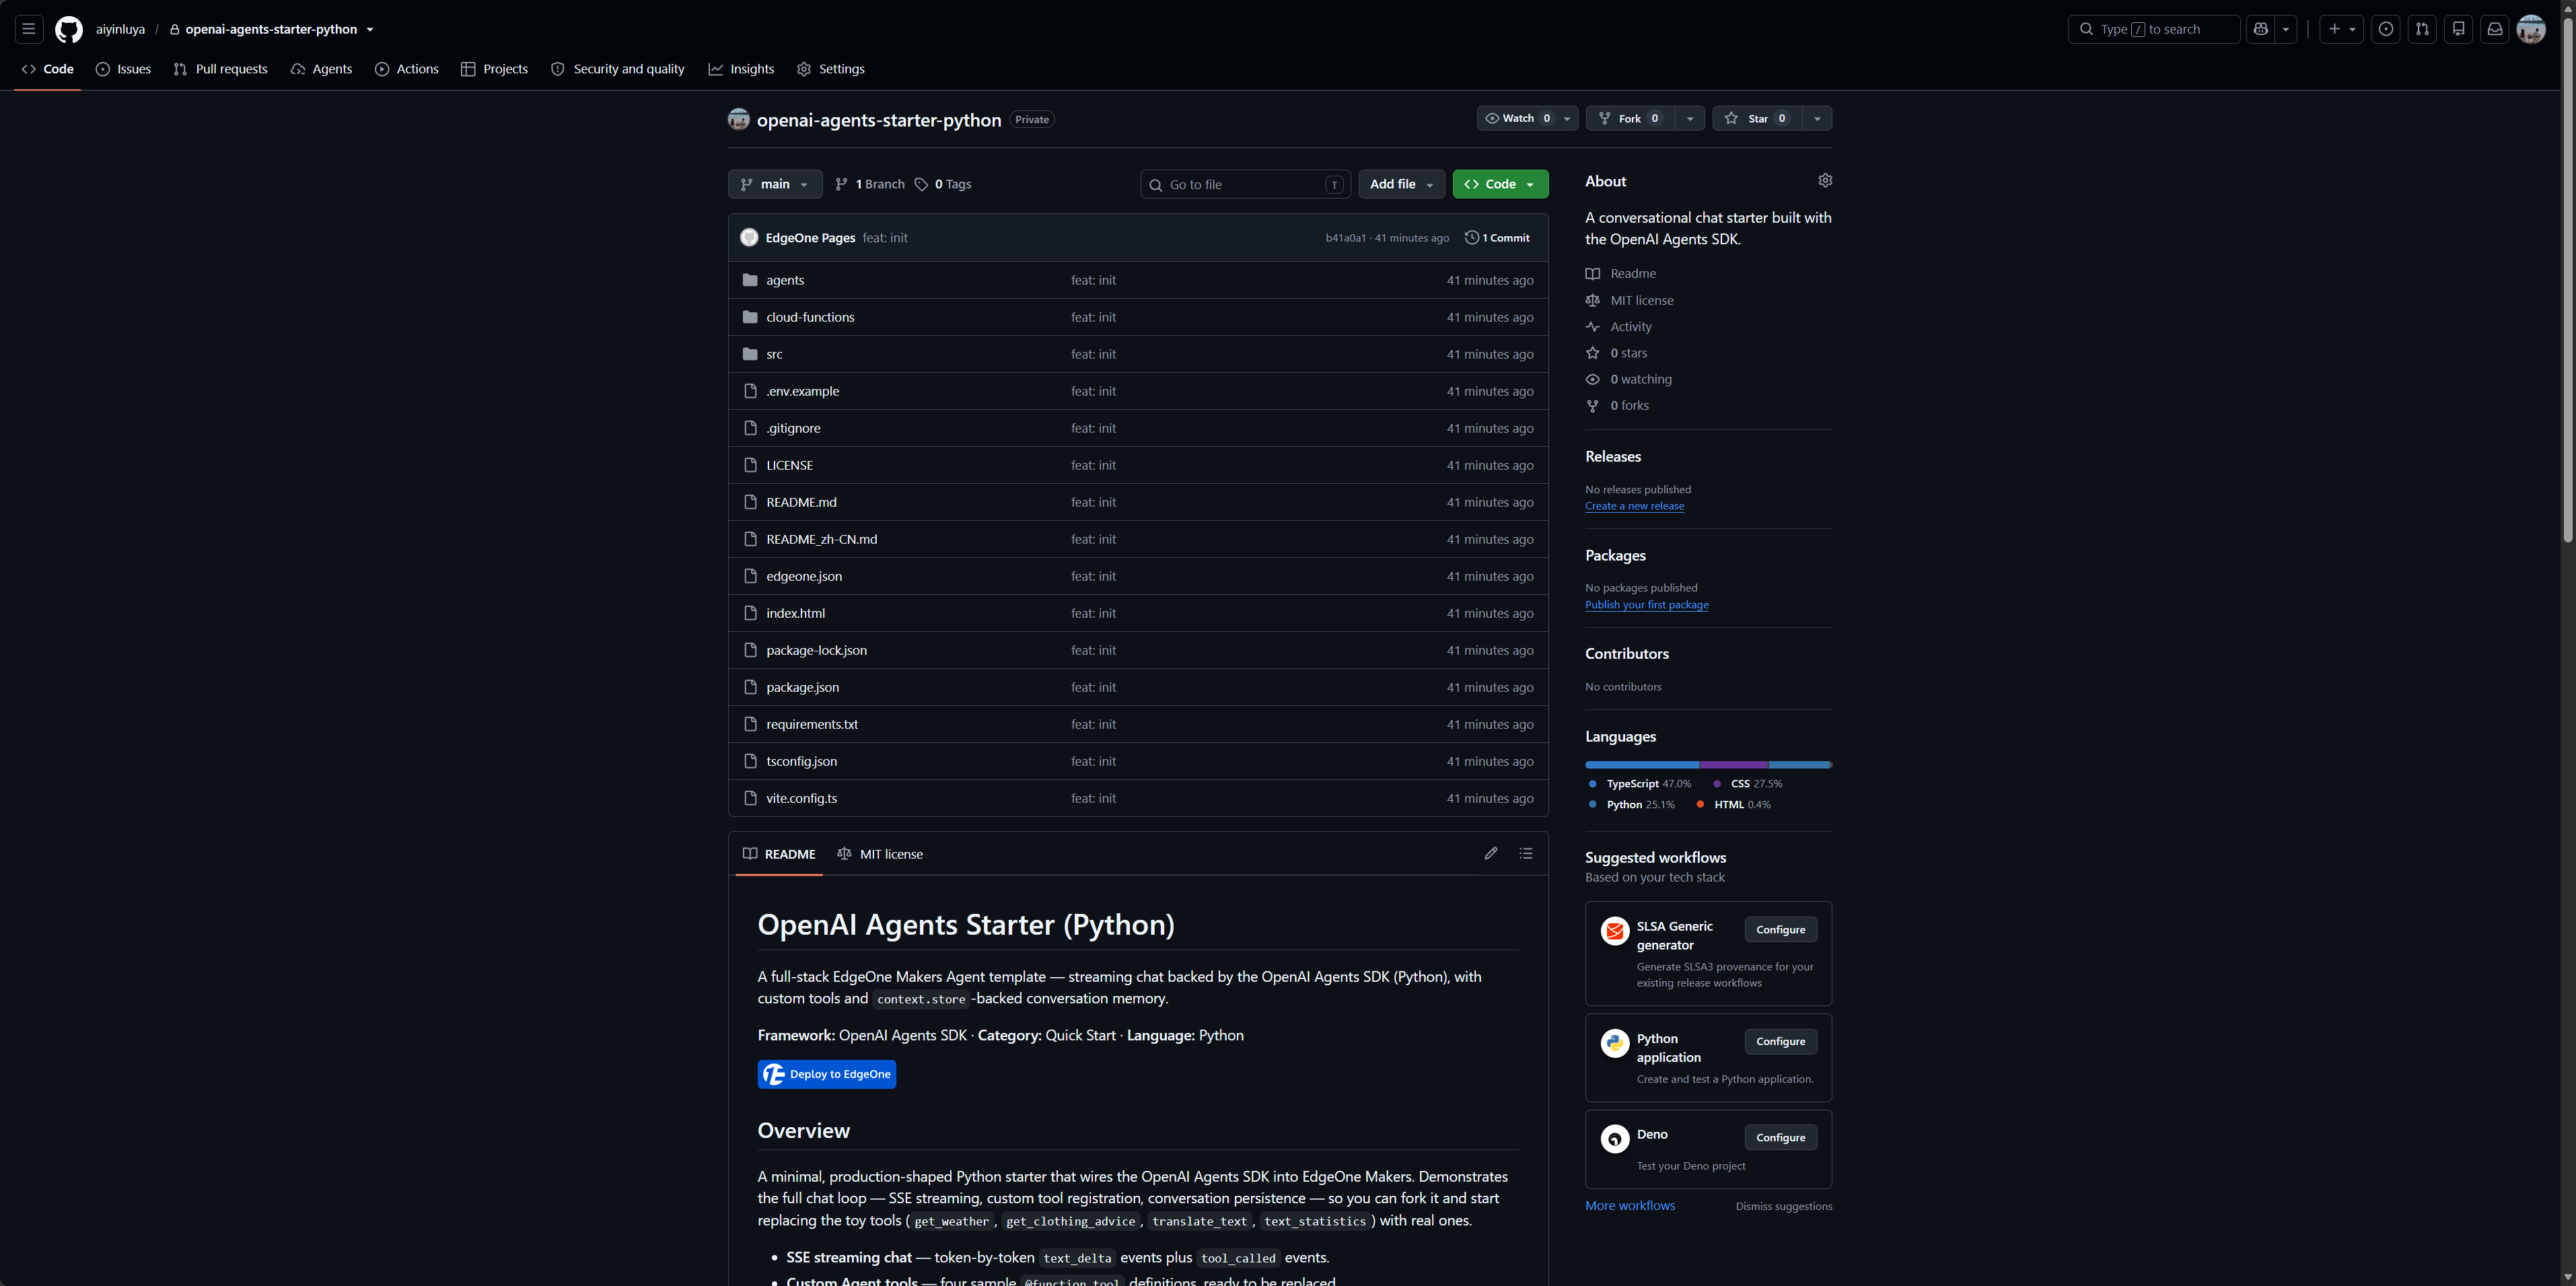Switch to the Pull requests tab
This screenshot has width=2576, height=1286.
tap(220, 69)
